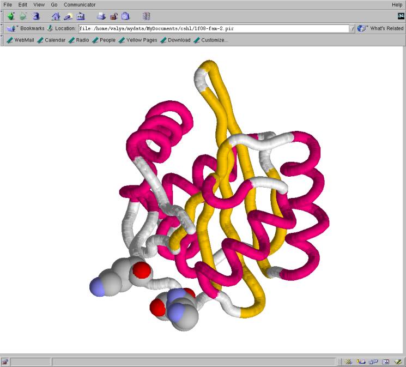Print the page using printer icon
406x367 pixels.
101,16
